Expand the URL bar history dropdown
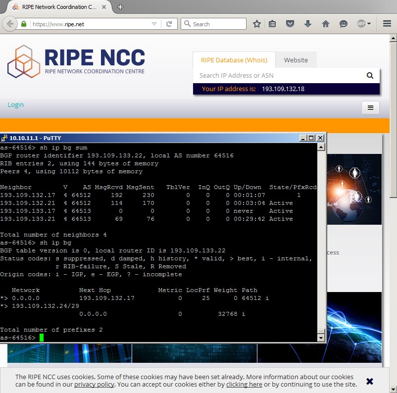Screen dimensions: 397x393 pyautogui.click(x=154, y=24)
